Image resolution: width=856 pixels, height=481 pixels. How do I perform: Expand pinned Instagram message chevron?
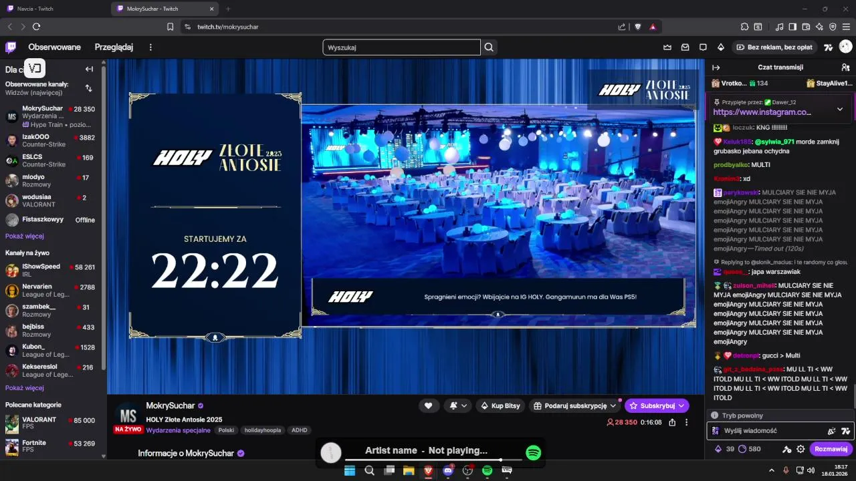(840, 109)
